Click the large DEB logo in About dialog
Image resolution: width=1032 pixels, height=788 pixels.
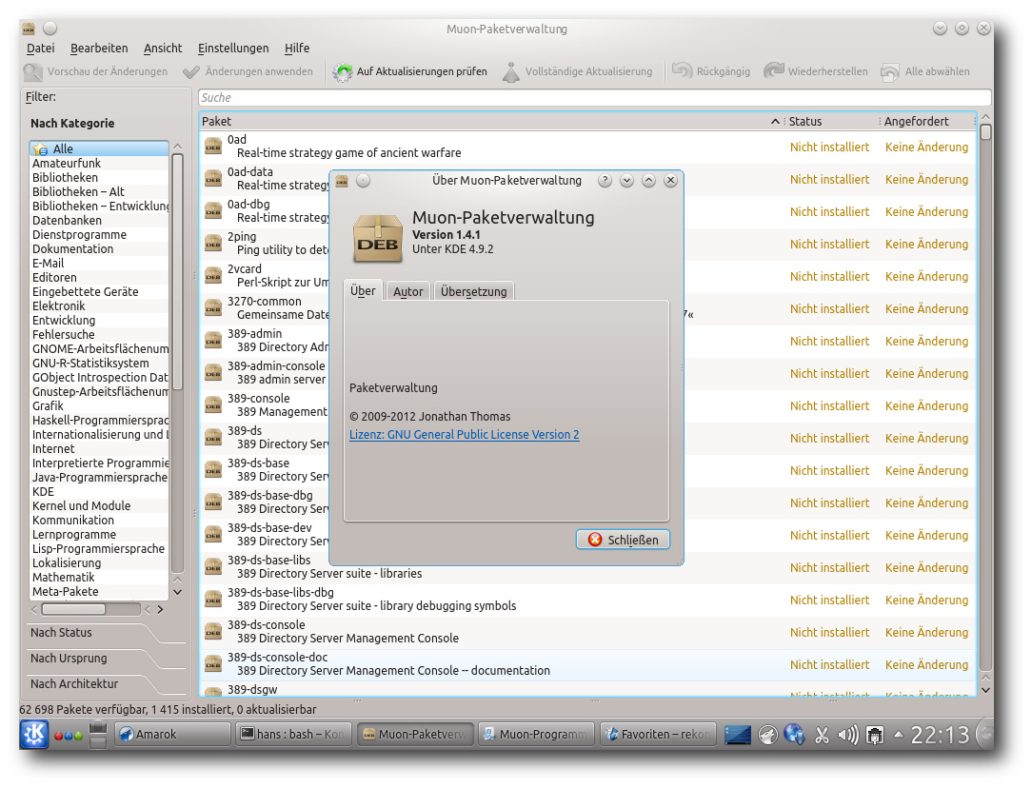pos(378,238)
